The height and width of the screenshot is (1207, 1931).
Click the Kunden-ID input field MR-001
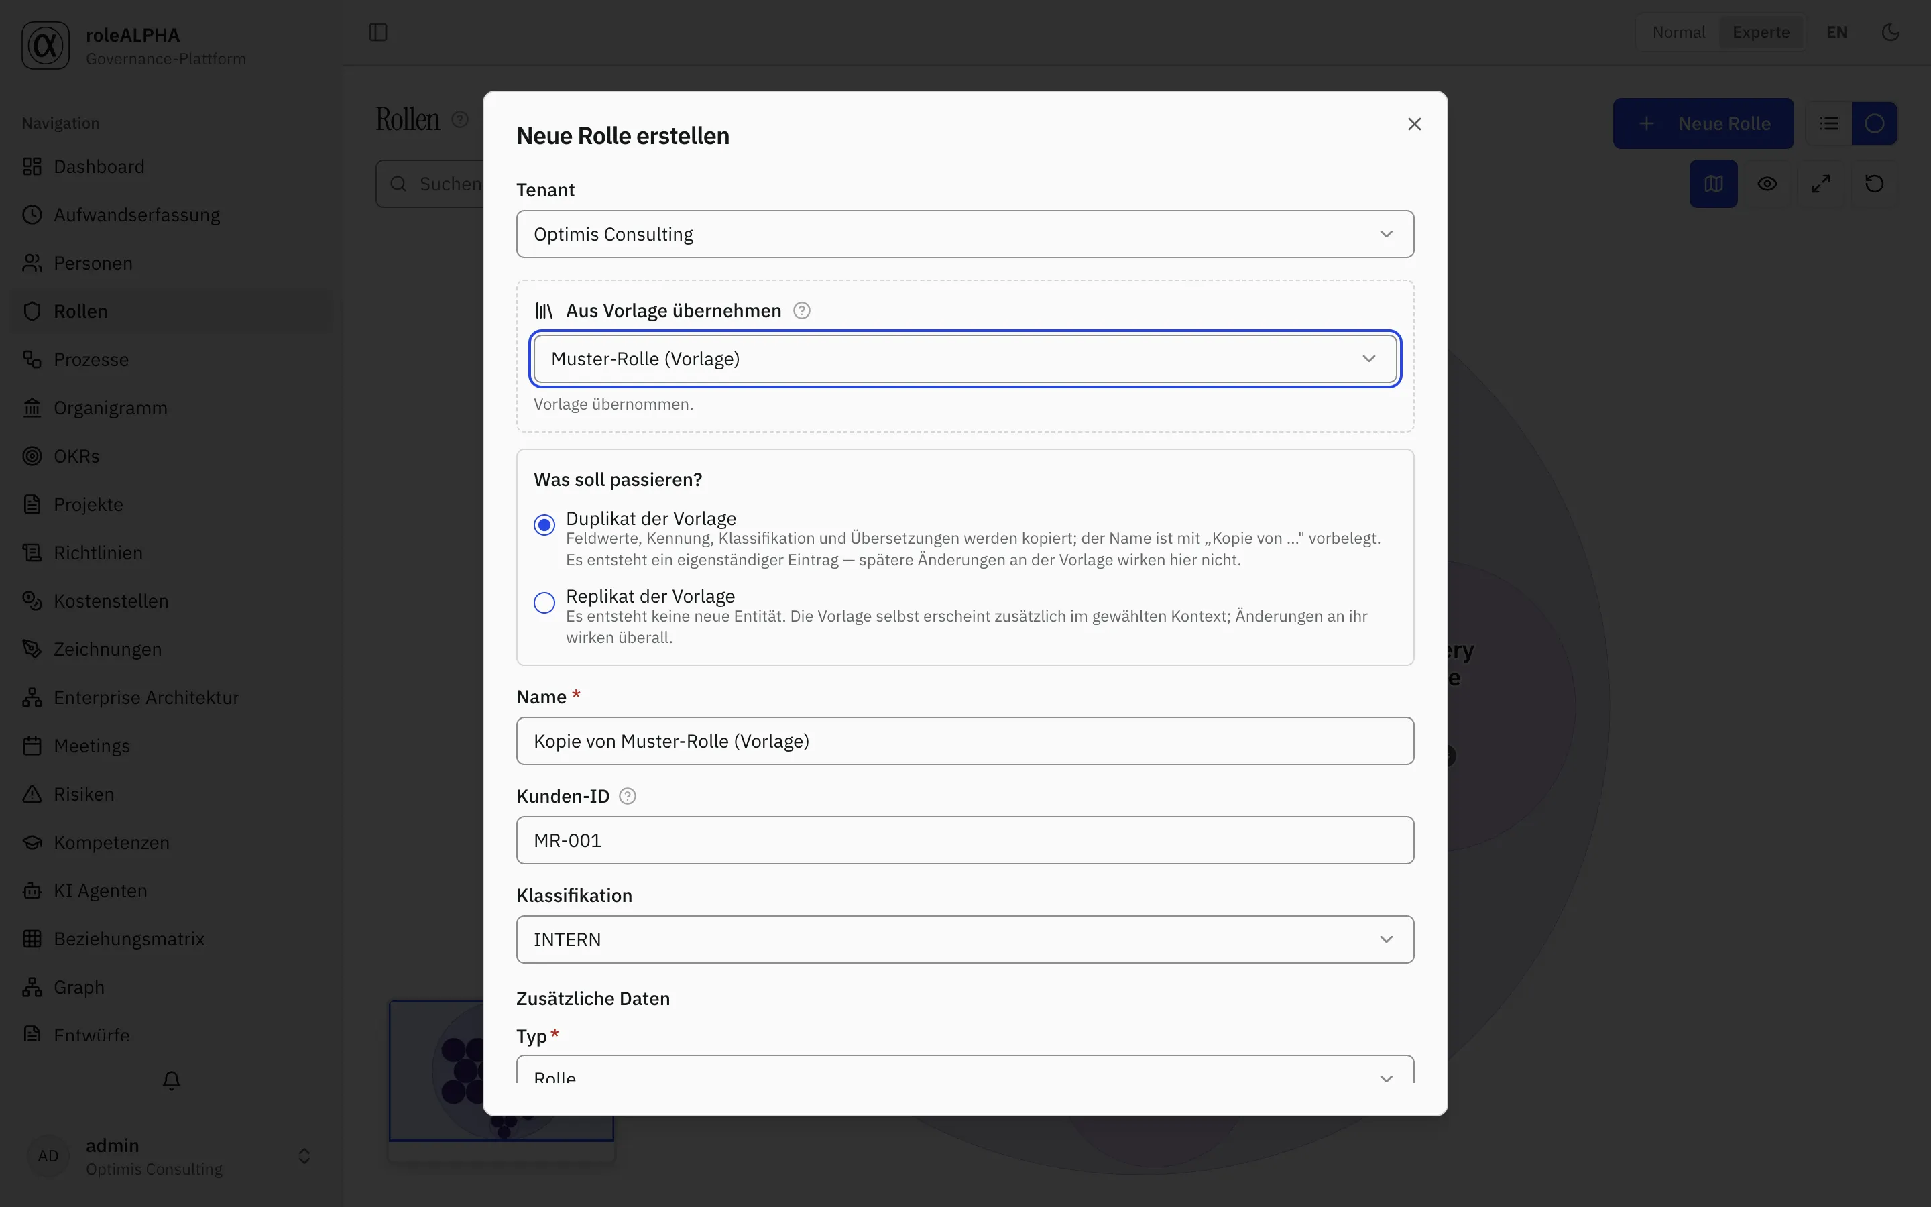point(965,840)
